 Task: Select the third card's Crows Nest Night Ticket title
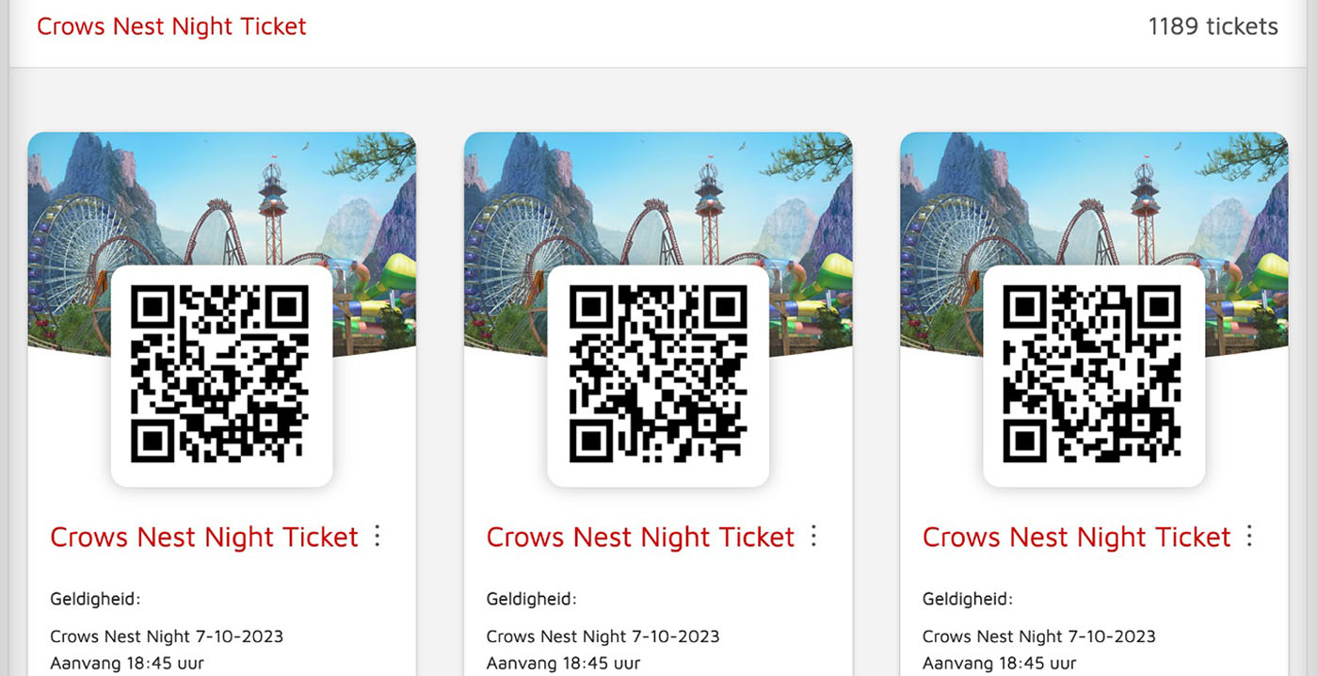tap(1076, 537)
